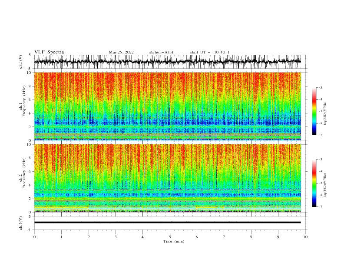Screen dimensions: 344x266
Task: Click the "VLF Spectra" title text
Action: pyautogui.click(x=49, y=52)
